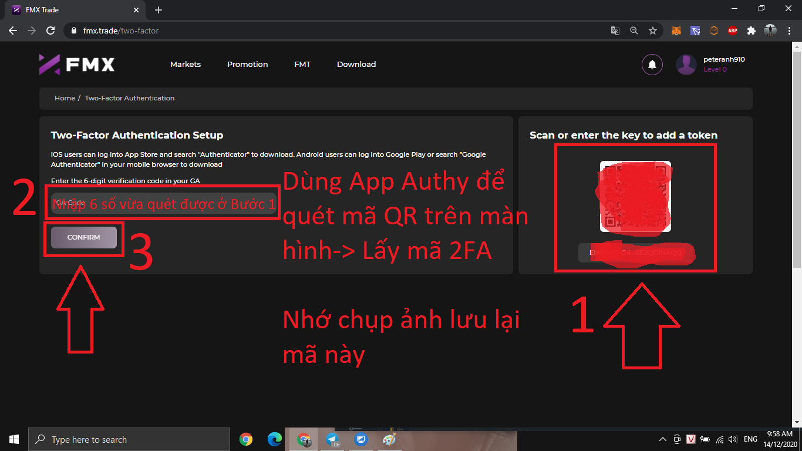The height and width of the screenshot is (451, 802).
Task: Click the GA Code input field
Action: click(x=163, y=203)
